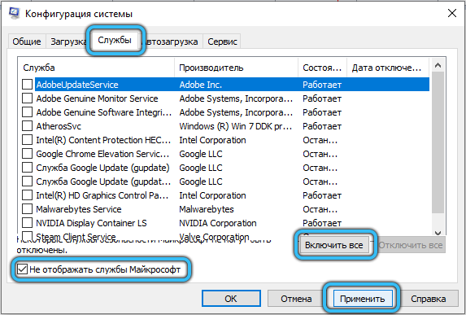Click the Malwarebytes manufacturer cell
This screenshot has width=466, height=315.
pos(207,209)
